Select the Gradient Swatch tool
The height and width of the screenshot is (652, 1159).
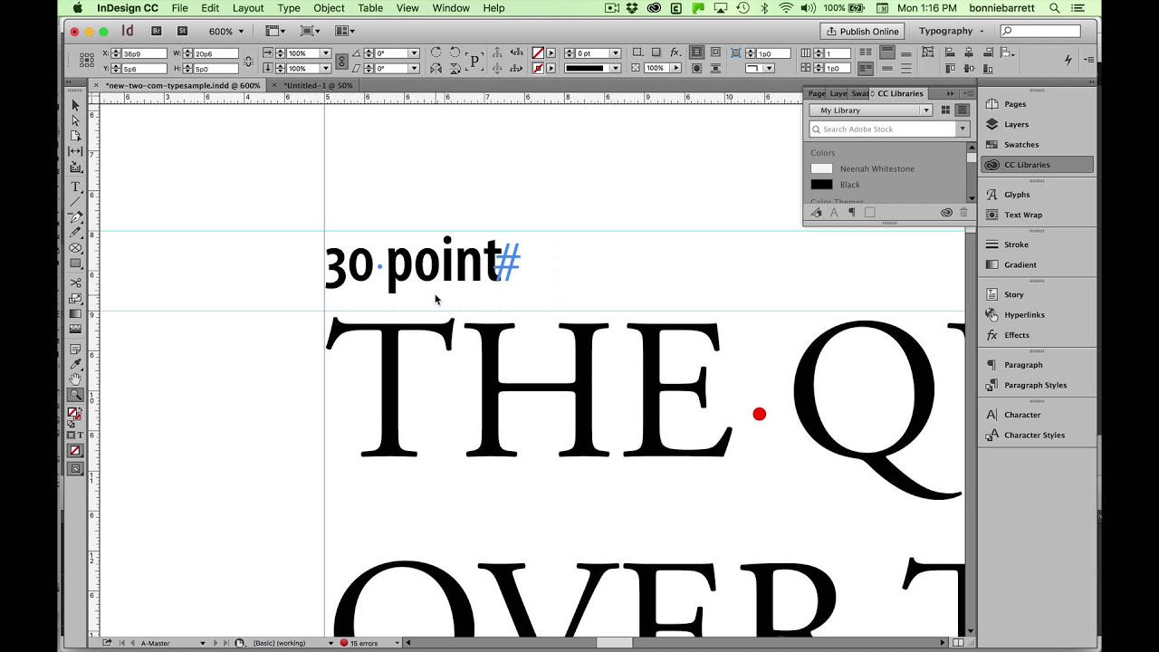[x=75, y=314]
